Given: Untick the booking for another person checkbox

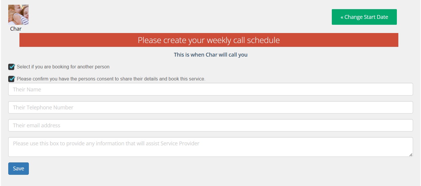Looking at the screenshot, I should tap(11, 67).
